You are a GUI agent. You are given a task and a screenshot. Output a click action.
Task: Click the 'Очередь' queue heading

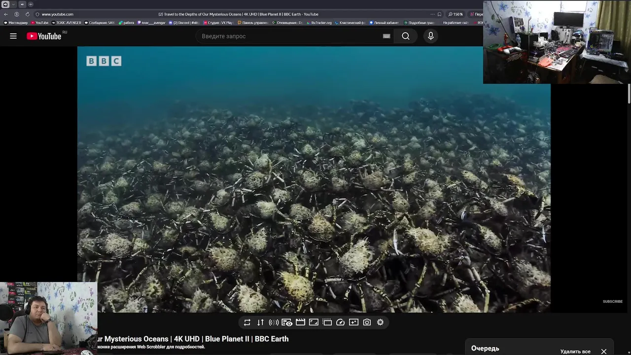click(485, 349)
